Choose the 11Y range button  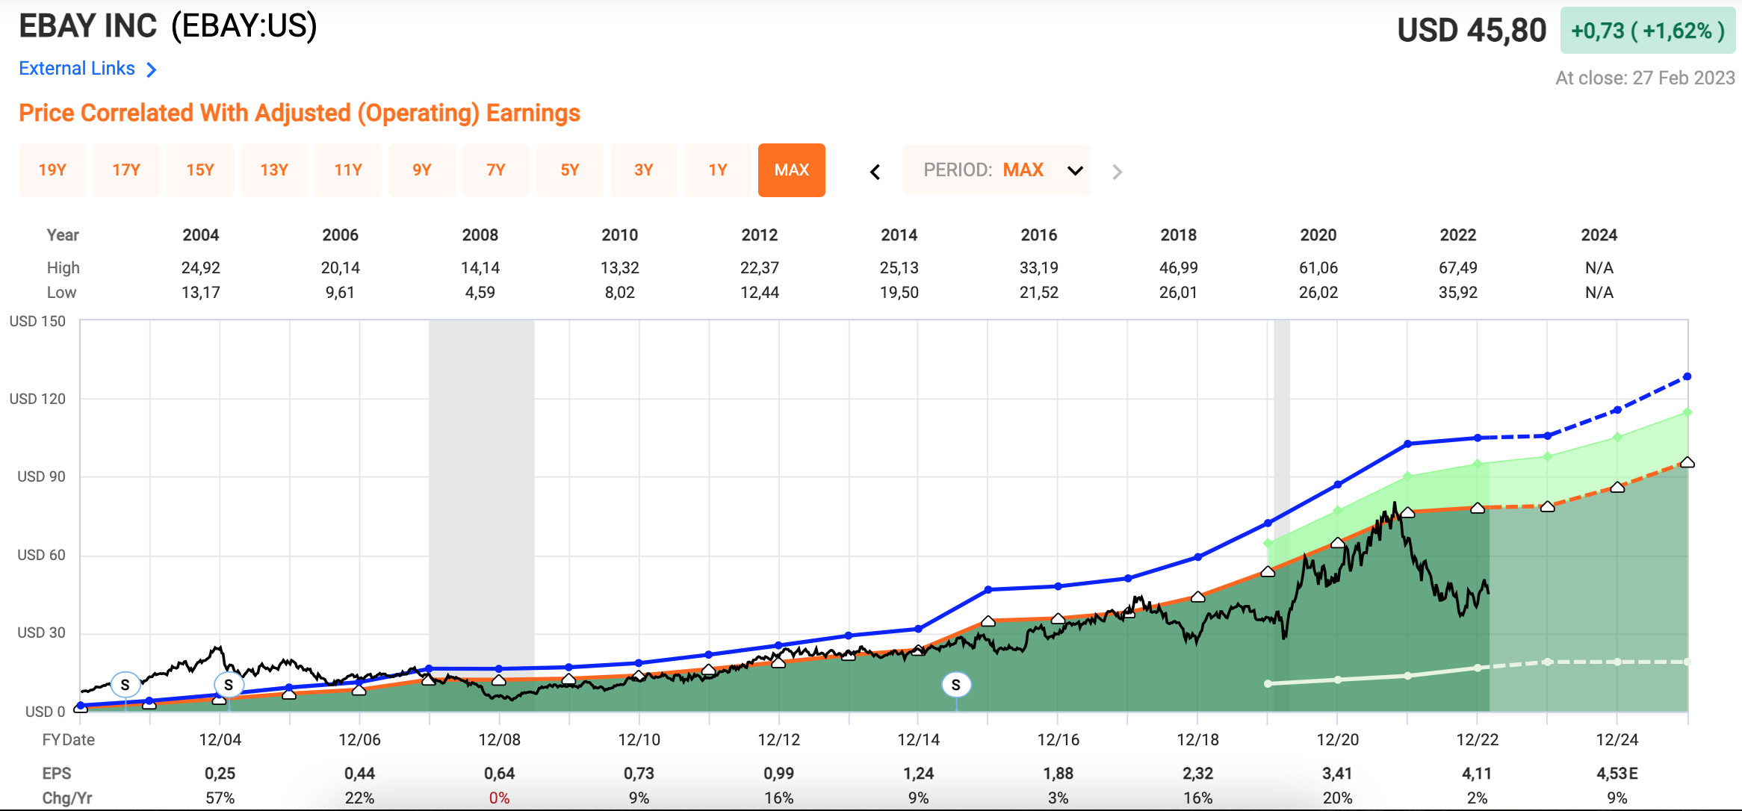348,170
